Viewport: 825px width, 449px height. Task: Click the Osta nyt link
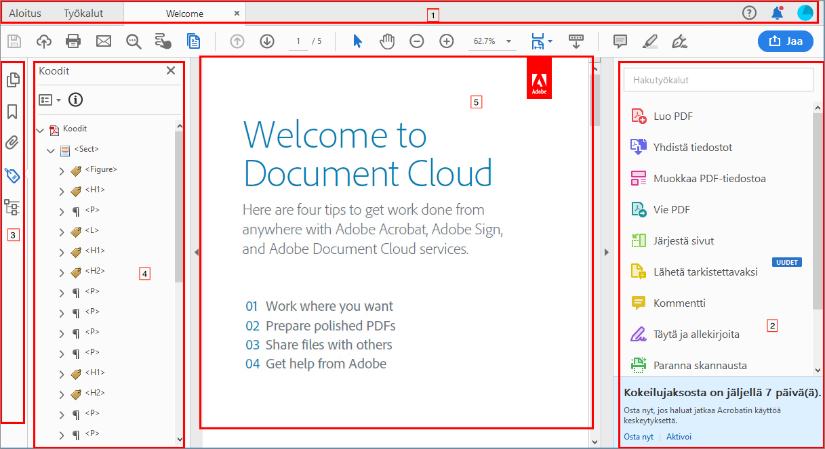coord(639,437)
